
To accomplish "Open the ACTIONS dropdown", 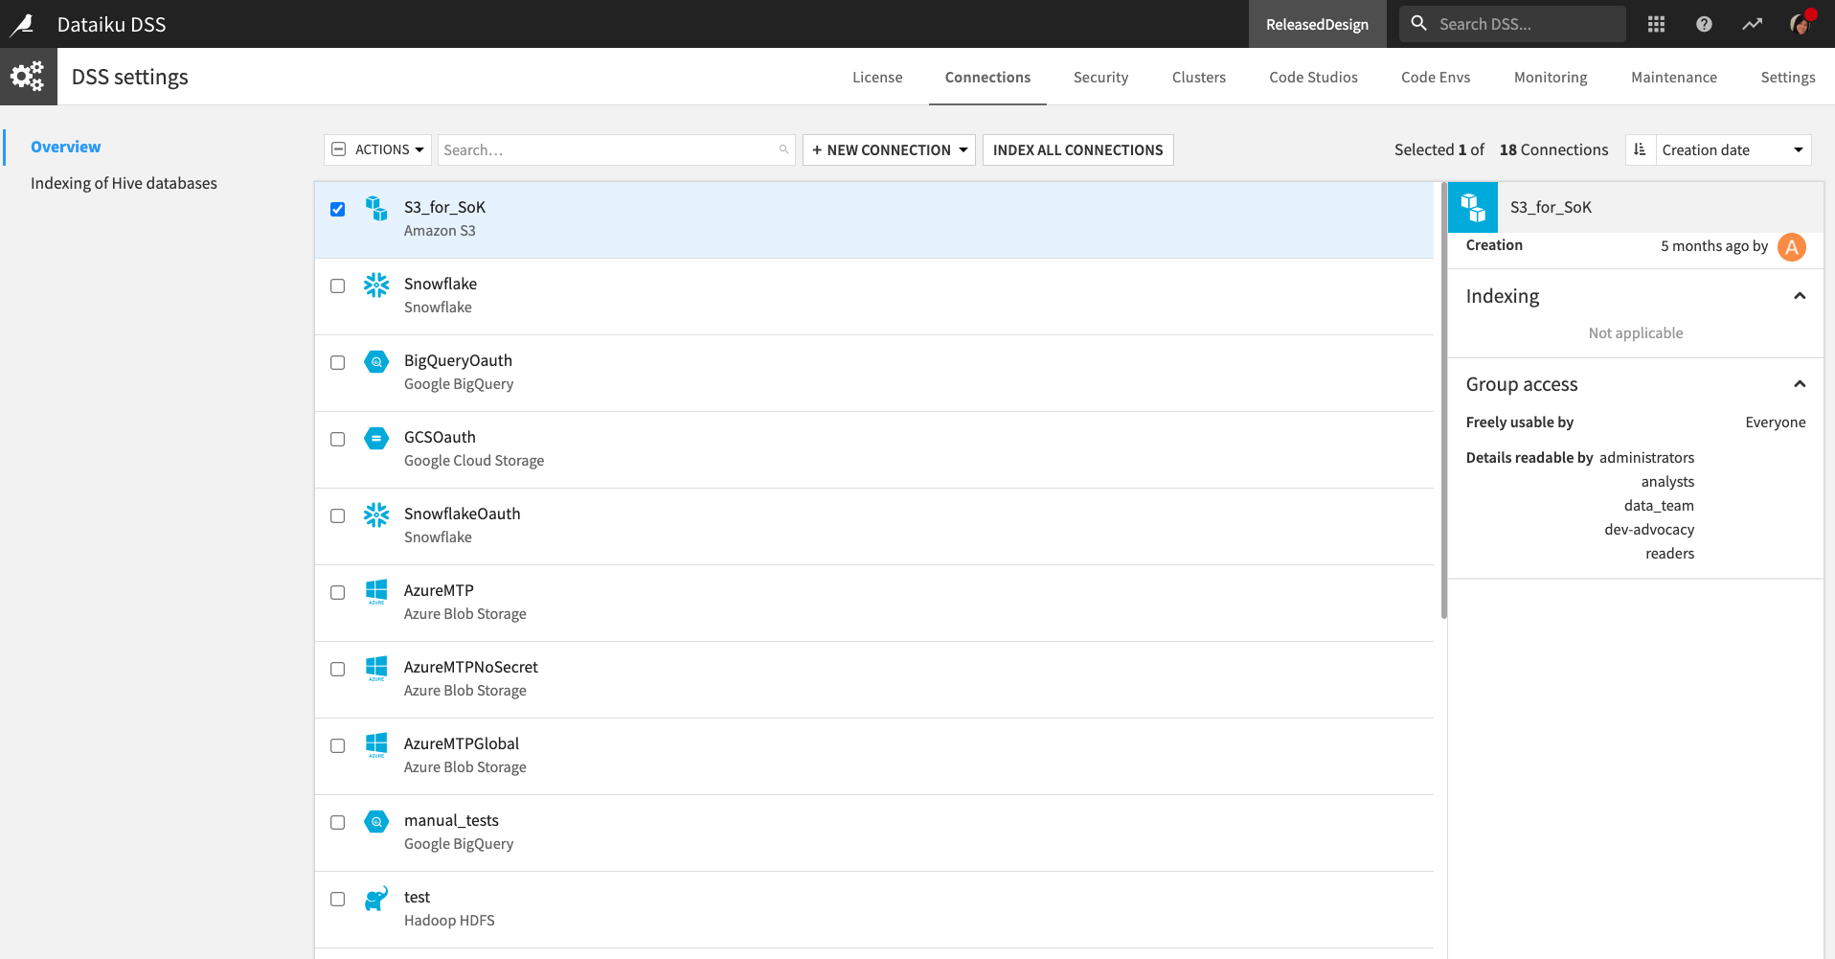I will click(377, 149).
